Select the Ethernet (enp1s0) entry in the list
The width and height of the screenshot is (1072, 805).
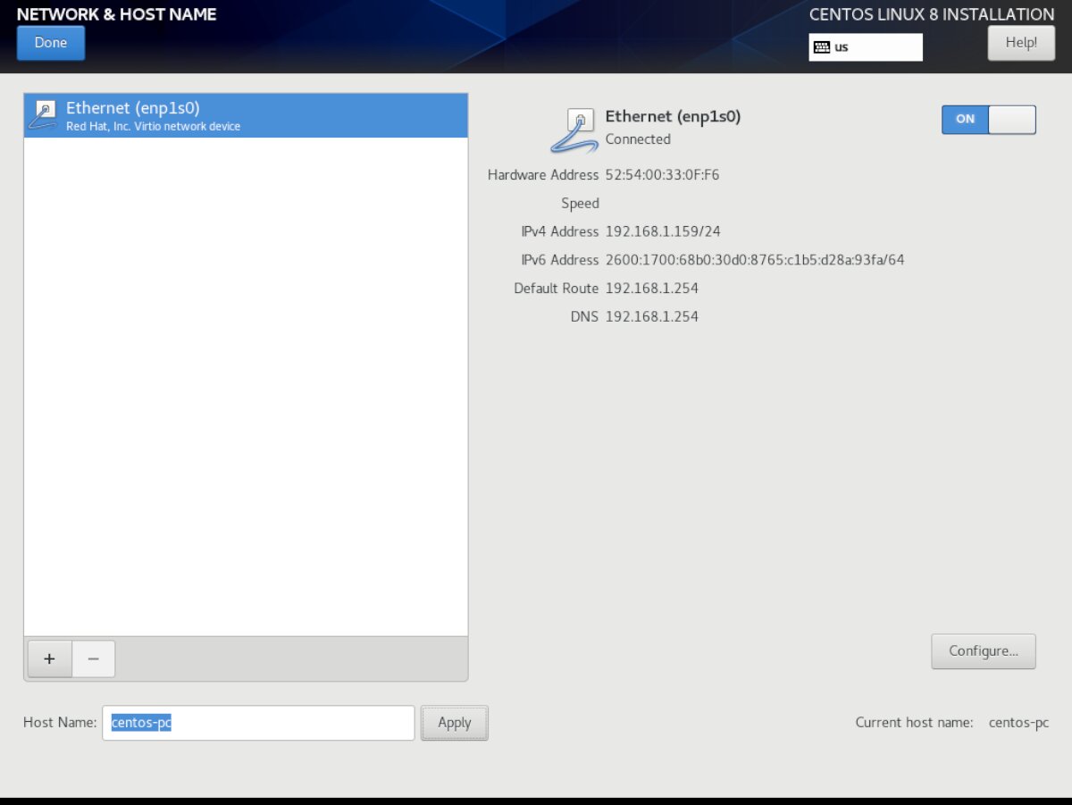pos(246,116)
